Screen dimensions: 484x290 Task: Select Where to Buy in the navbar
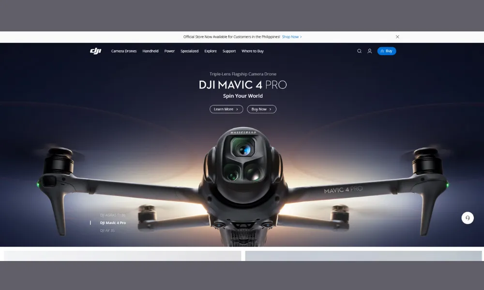(x=253, y=51)
